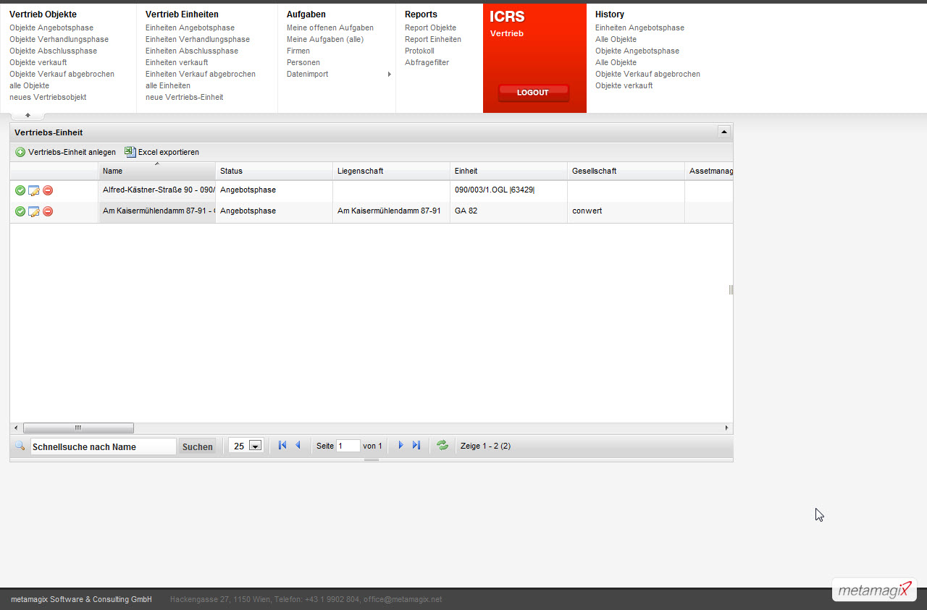927x610 pixels.
Task: Open Personen under Aufgaben
Action: (303, 62)
